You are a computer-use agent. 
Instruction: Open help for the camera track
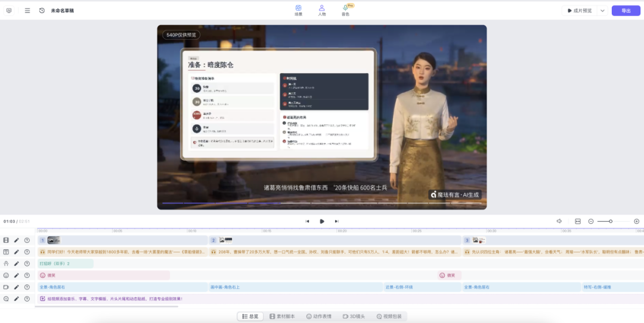click(27, 287)
